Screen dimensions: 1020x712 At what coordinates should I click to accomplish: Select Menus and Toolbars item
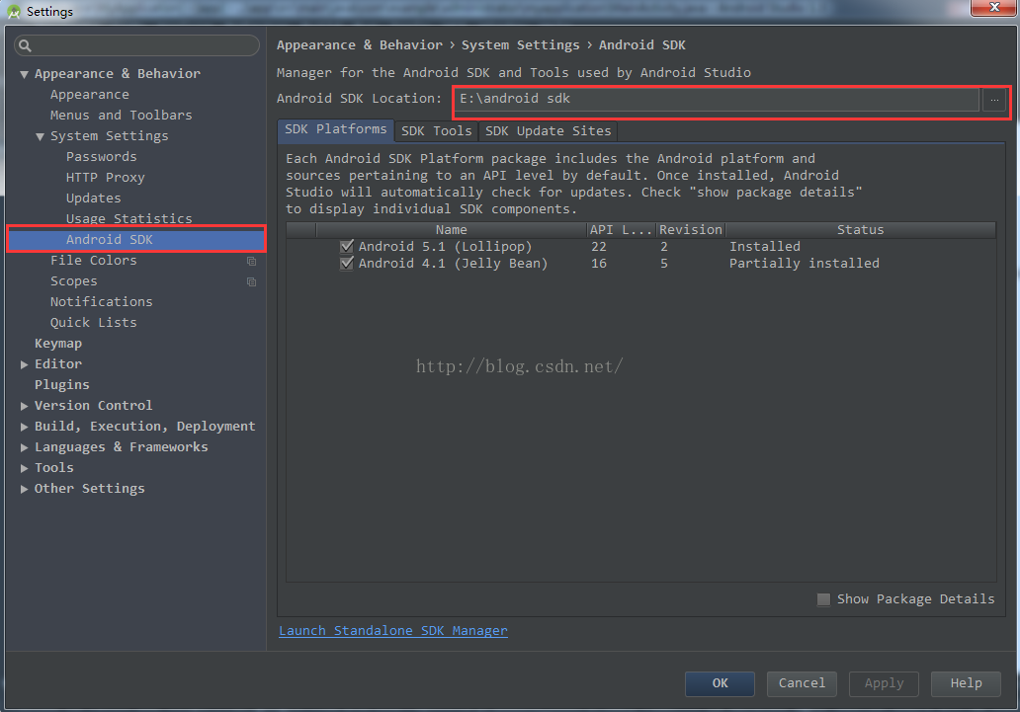tap(121, 116)
